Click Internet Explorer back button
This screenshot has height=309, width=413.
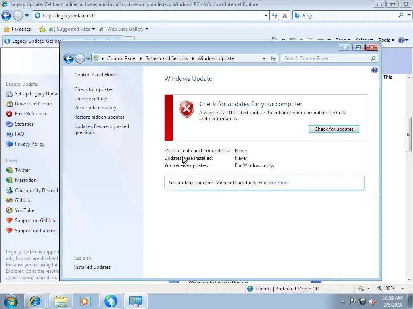tap(6, 16)
